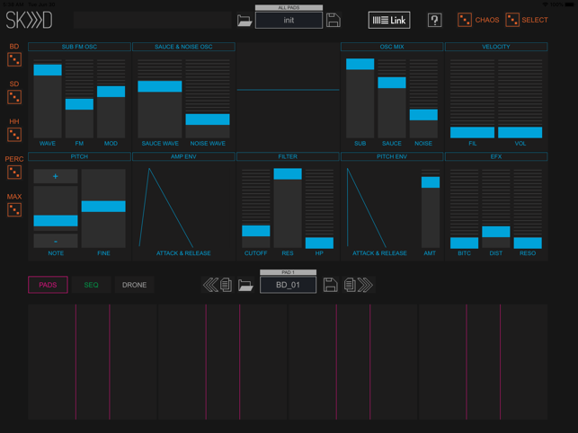Viewport: 578px width, 433px height.
Task: Click the PITCH ENV section header
Action: 392,156
